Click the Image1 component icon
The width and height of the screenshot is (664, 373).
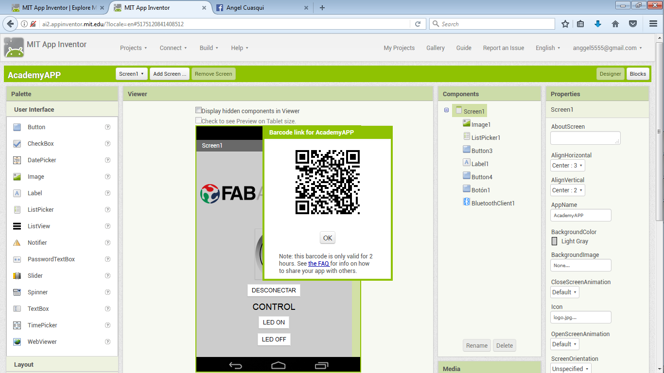(x=467, y=124)
